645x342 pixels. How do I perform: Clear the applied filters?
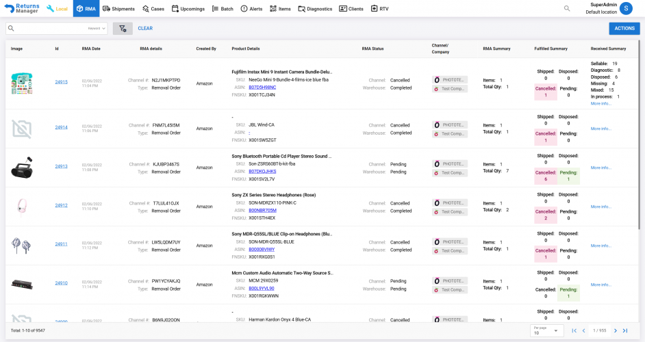tap(145, 28)
